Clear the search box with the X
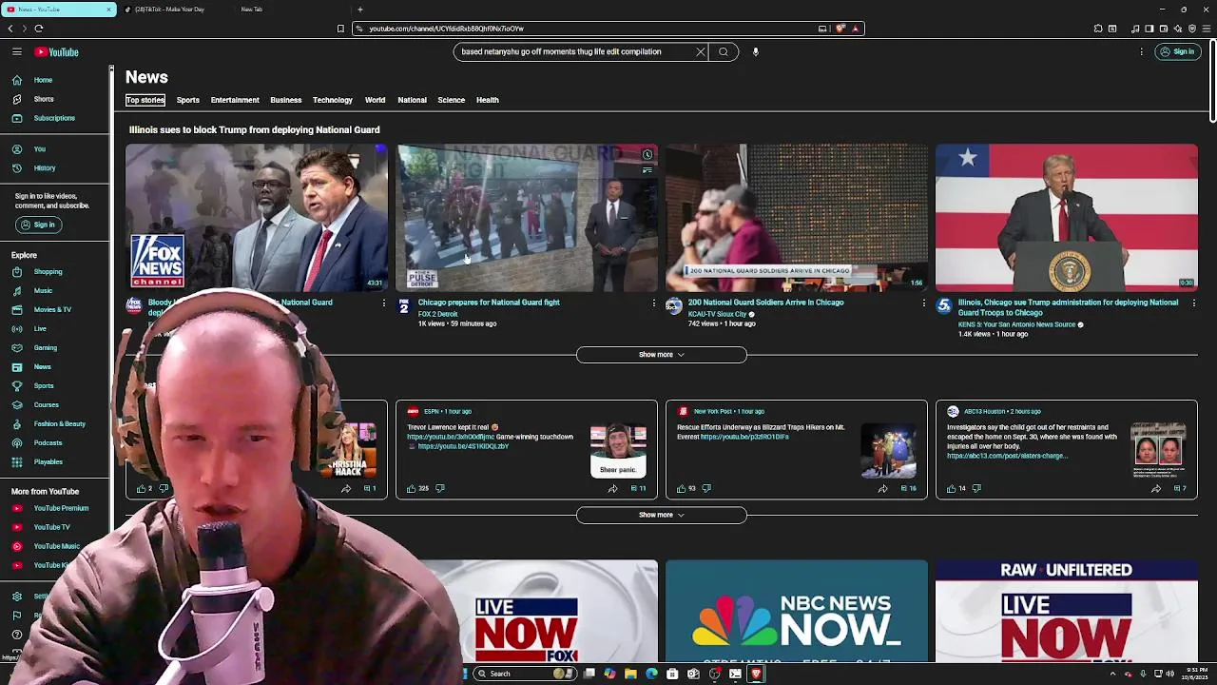 coord(701,52)
